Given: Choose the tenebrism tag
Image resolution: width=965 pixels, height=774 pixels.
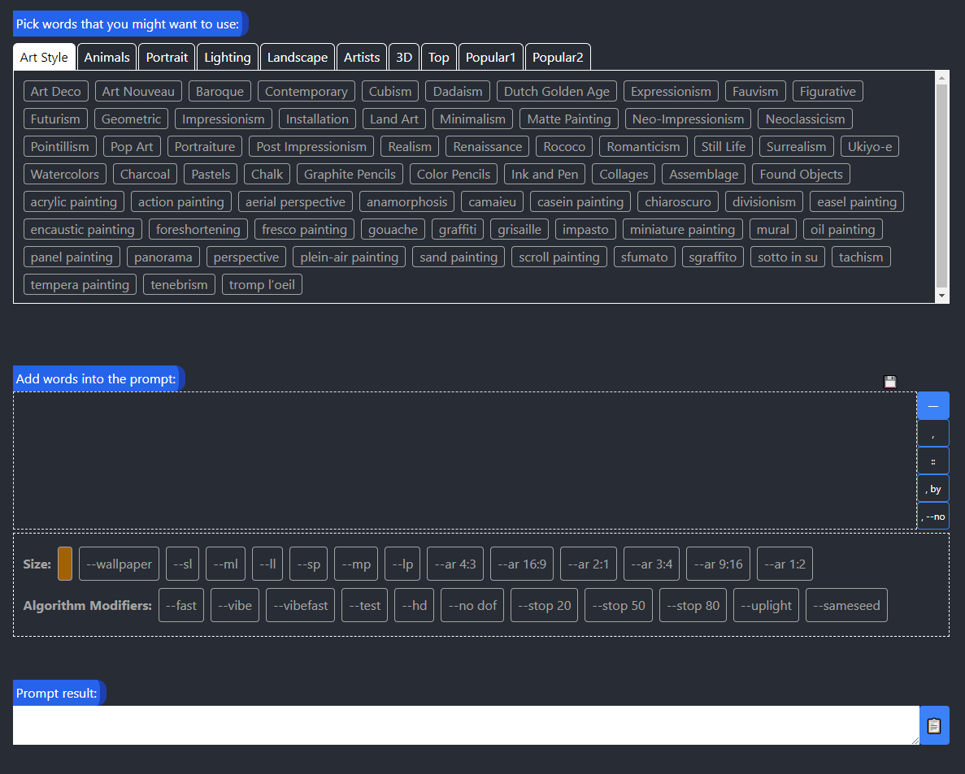Looking at the screenshot, I should click(x=179, y=284).
